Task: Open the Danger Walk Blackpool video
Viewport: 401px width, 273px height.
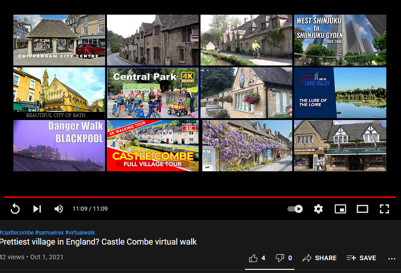Action: pyautogui.click(x=59, y=146)
